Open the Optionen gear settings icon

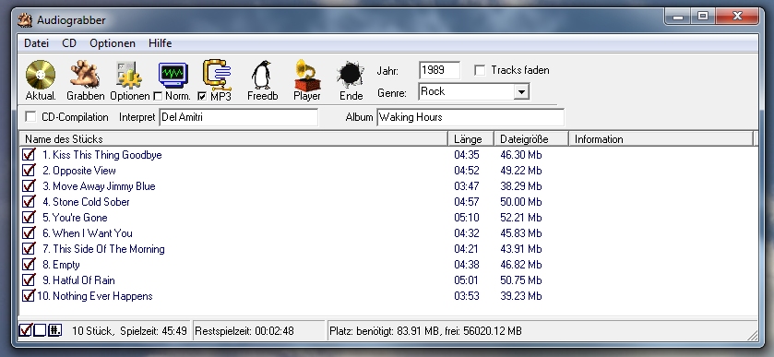129,75
